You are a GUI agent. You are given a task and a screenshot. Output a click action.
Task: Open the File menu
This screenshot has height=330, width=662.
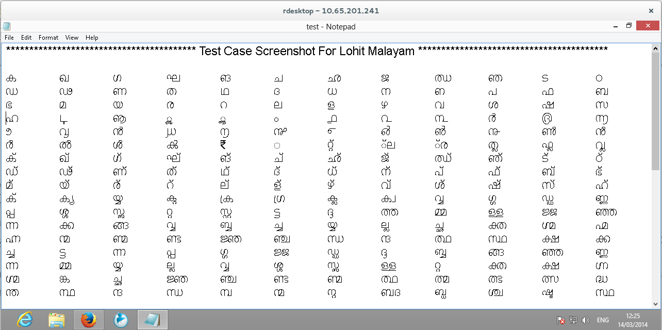(x=9, y=38)
